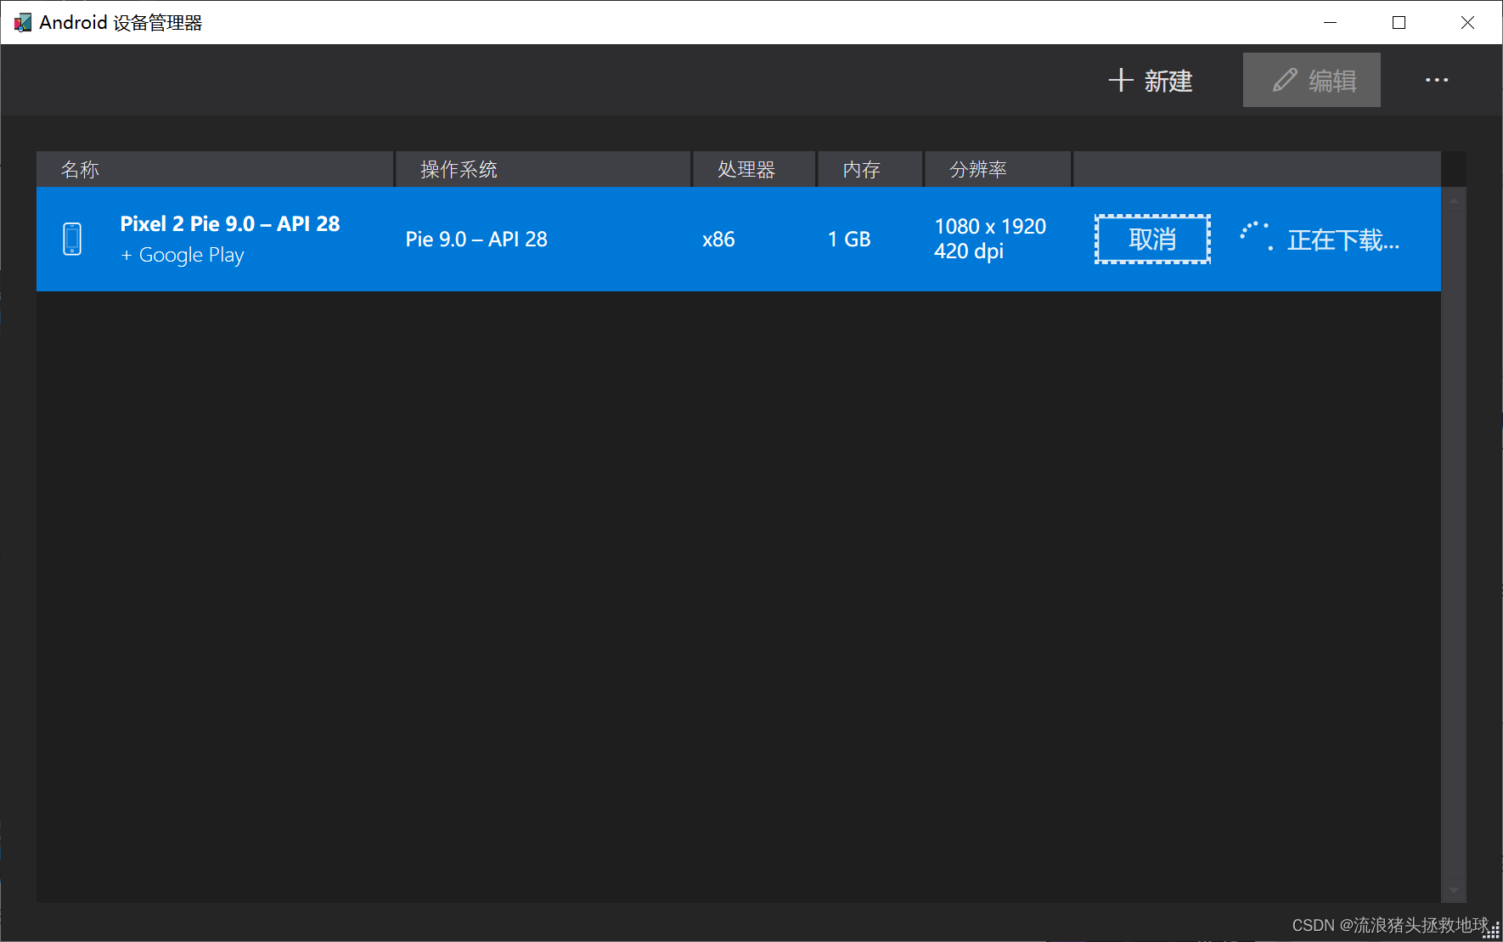Click the 正在下载 spinner icon

click(x=1256, y=236)
